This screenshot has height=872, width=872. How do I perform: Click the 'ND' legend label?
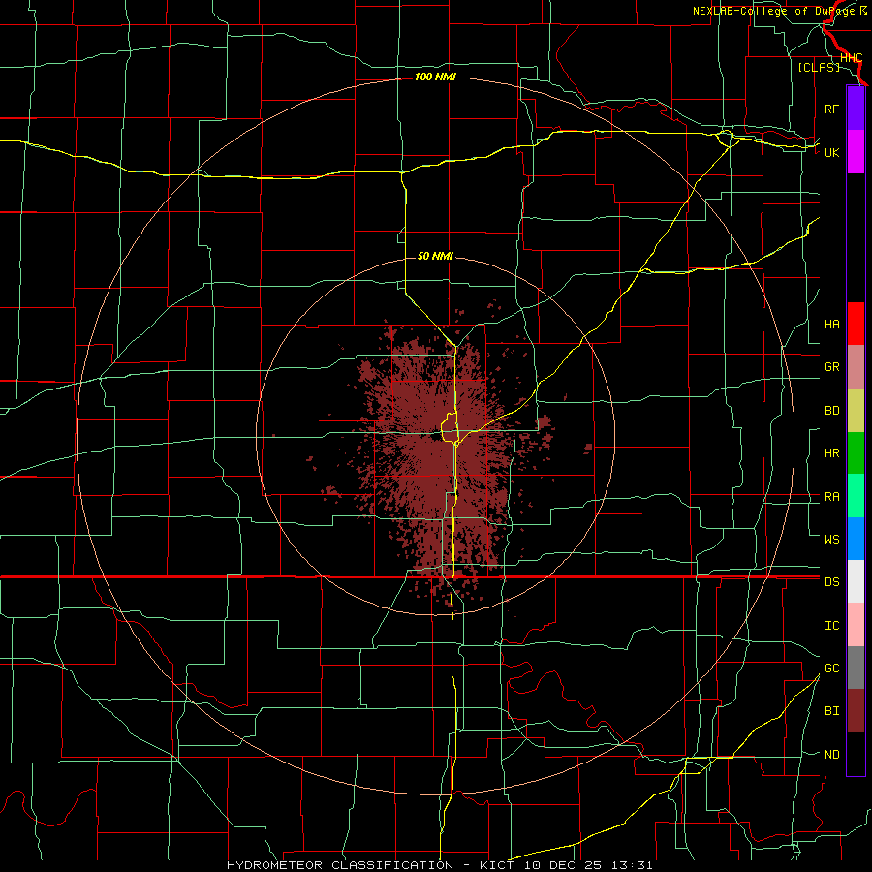832,755
